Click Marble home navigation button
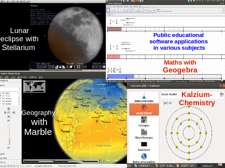The height and width of the screenshot is (168, 225). (9, 113)
